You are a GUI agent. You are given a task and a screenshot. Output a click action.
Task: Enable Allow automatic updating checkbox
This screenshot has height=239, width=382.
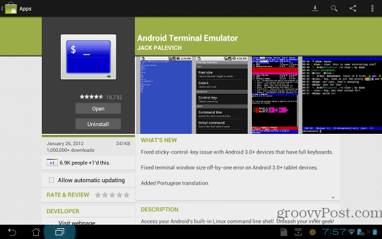tap(51, 180)
